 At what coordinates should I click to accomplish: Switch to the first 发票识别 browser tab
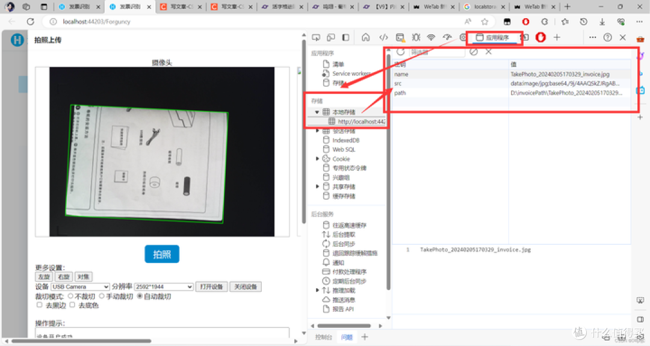pos(79,7)
